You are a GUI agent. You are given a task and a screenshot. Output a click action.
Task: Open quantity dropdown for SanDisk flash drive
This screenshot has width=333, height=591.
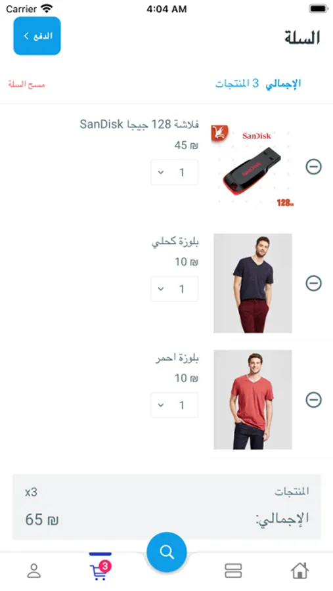(174, 172)
